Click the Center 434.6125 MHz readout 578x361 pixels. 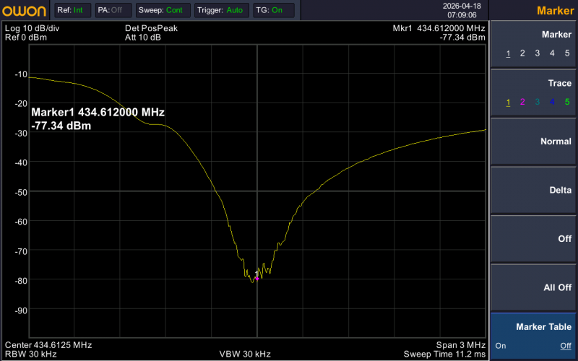click(48, 344)
